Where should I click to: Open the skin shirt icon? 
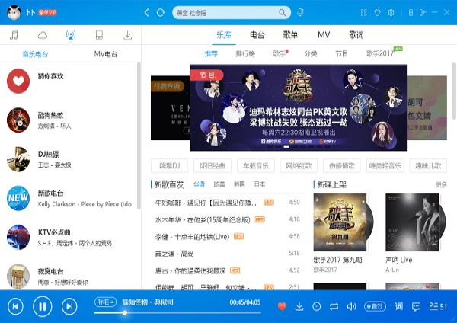tap(378, 12)
